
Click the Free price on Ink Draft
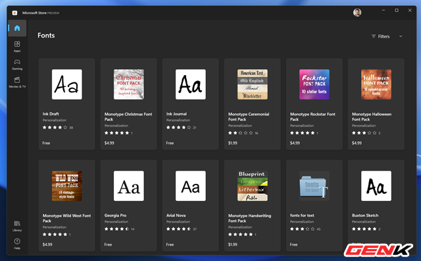(46, 143)
